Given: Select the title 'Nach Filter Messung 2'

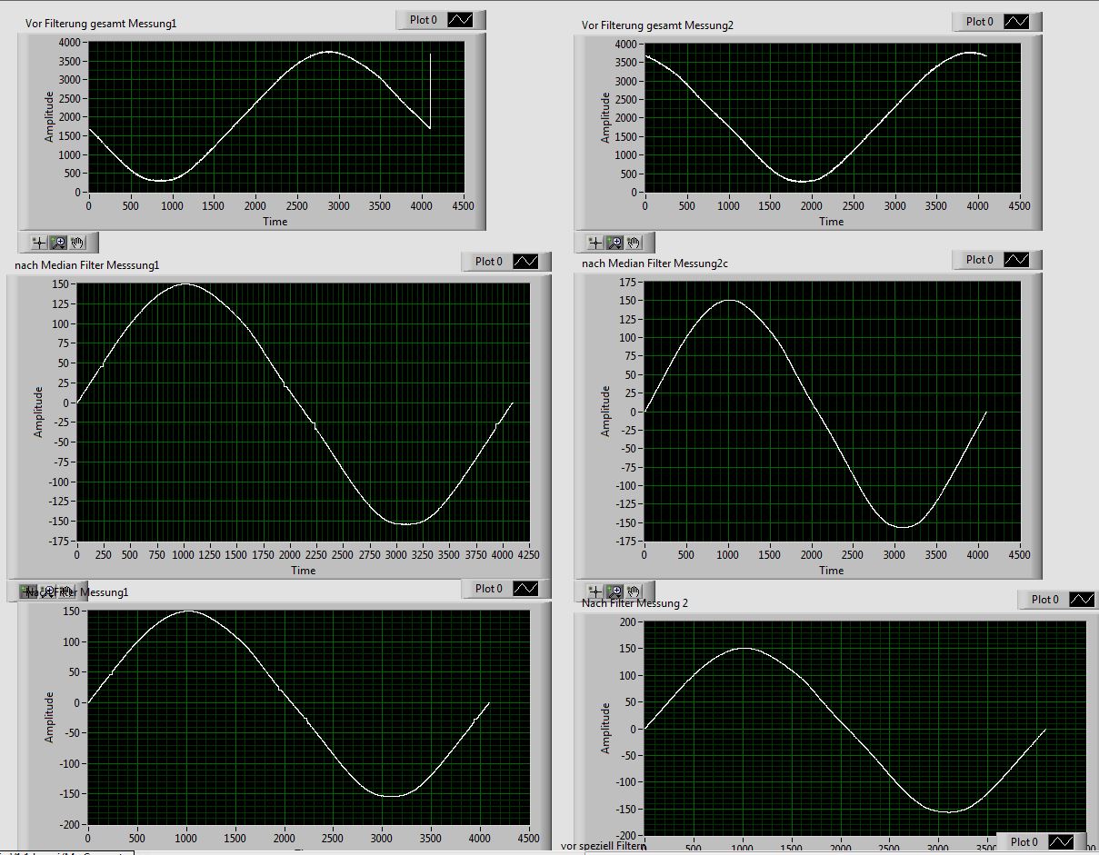Looking at the screenshot, I should pyautogui.click(x=635, y=603).
